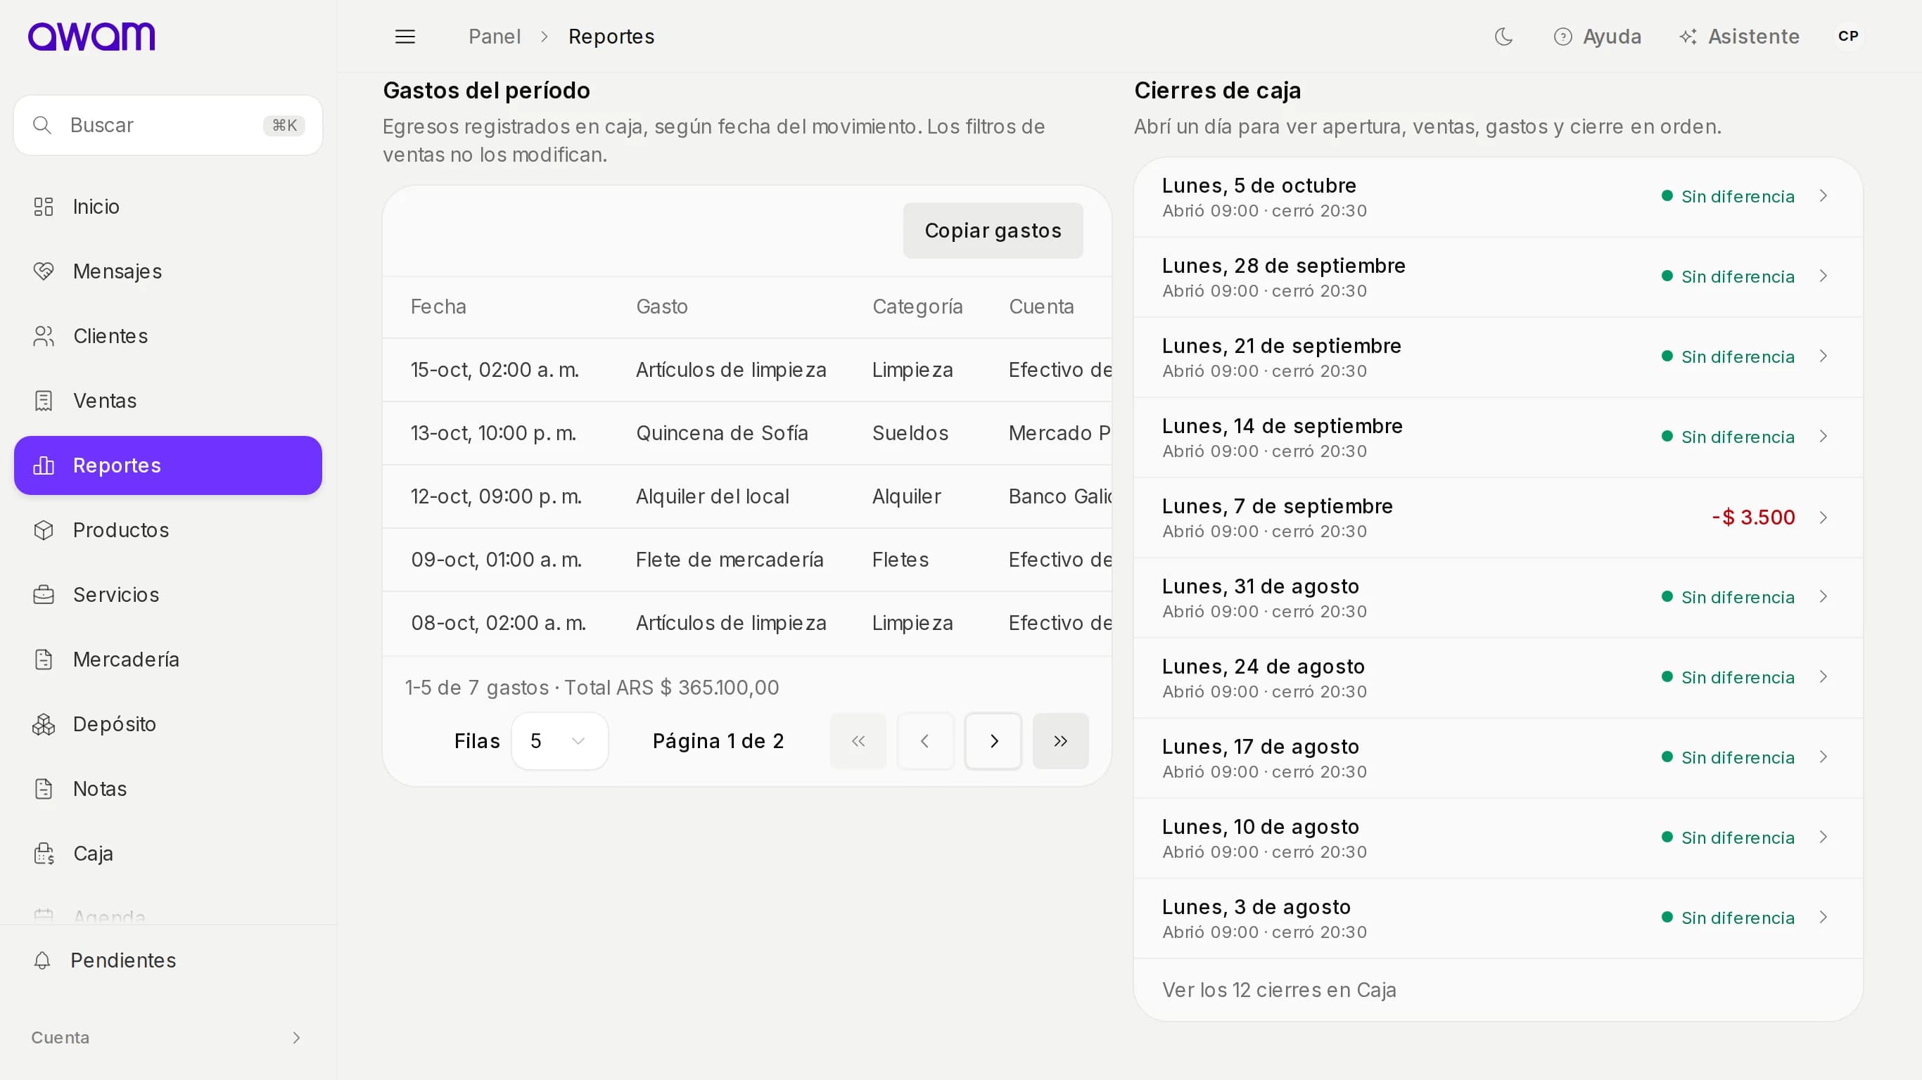
Task: Click the Pendientes bell icon
Action: (x=42, y=960)
